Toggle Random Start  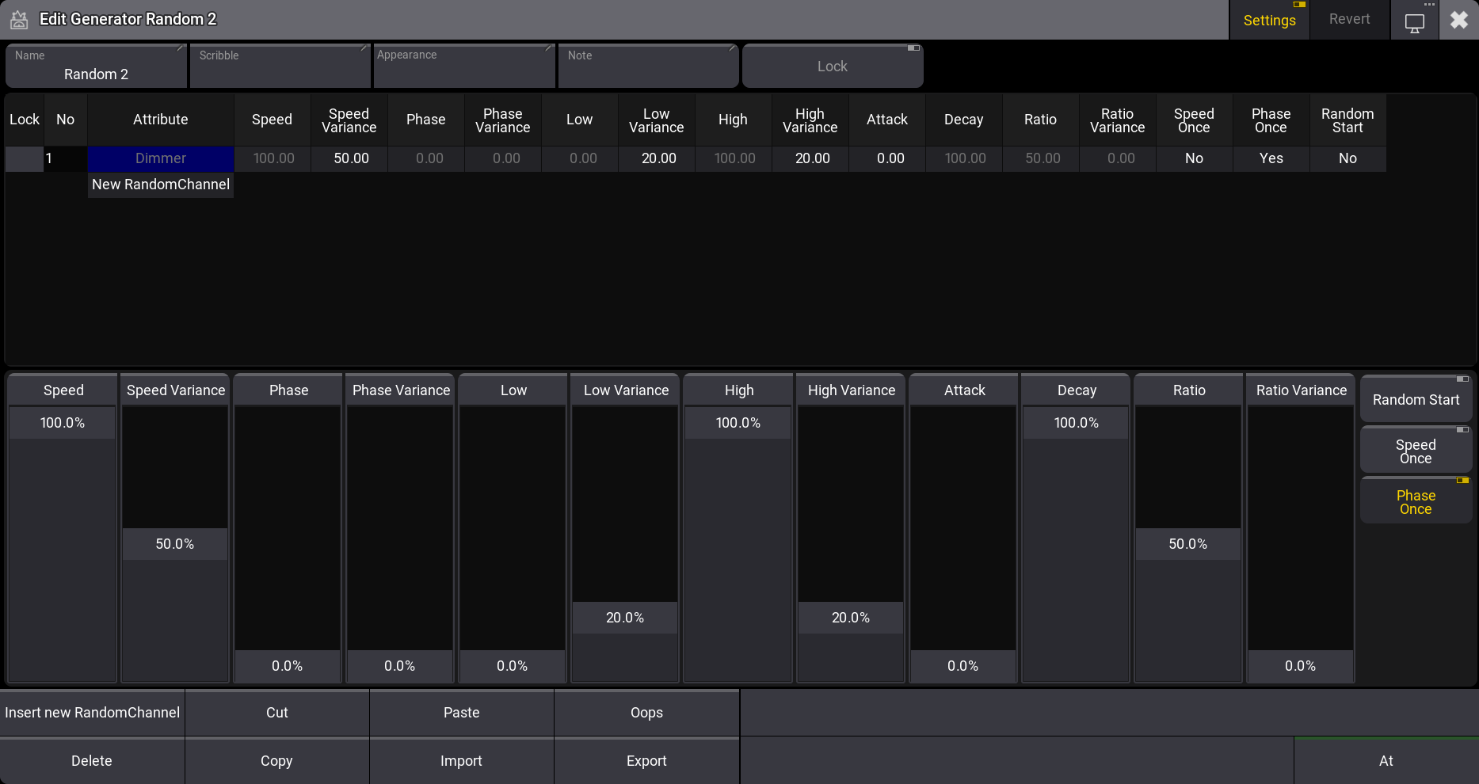click(x=1416, y=399)
